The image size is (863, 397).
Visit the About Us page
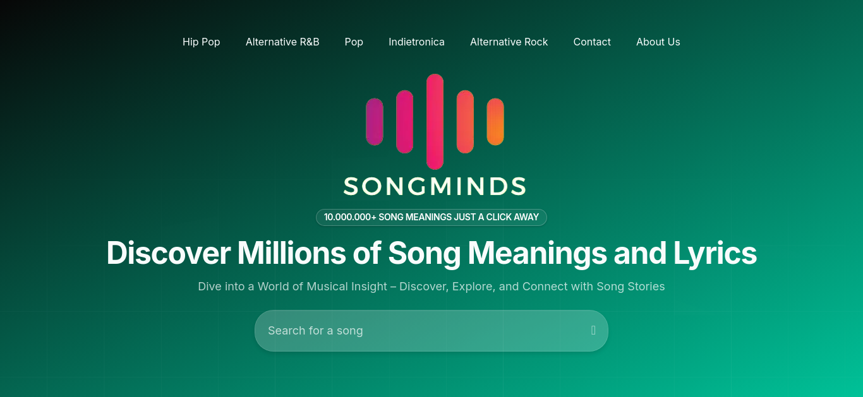click(x=658, y=42)
